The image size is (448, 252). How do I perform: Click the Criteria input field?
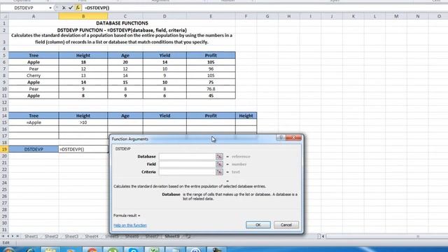click(x=188, y=172)
